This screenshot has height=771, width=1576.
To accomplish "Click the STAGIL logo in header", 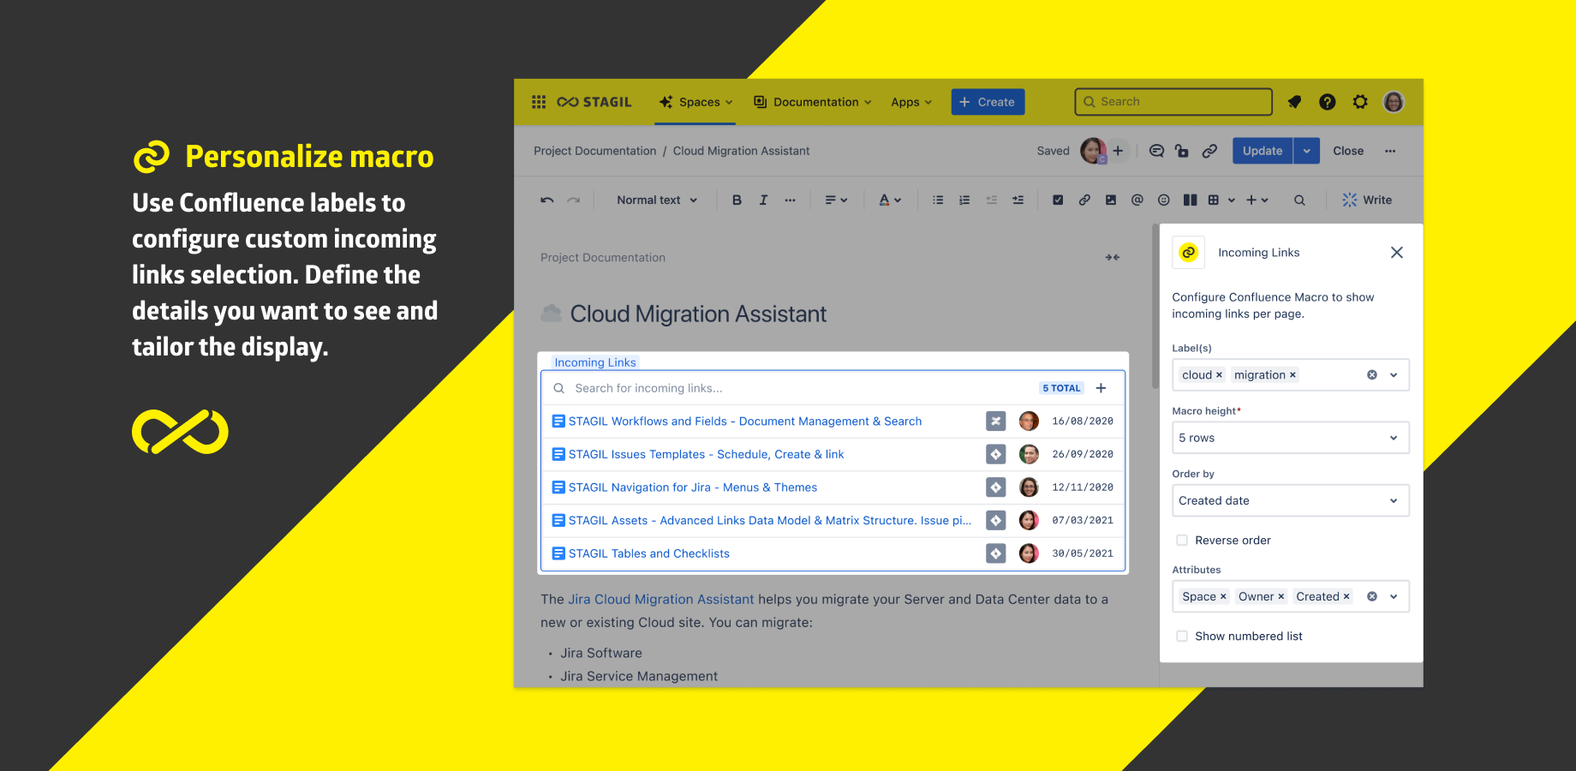I will tap(594, 102).
